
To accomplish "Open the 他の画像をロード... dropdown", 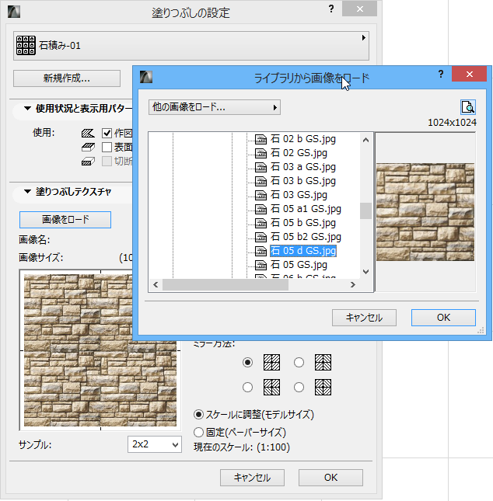I will tap(215, 107).
